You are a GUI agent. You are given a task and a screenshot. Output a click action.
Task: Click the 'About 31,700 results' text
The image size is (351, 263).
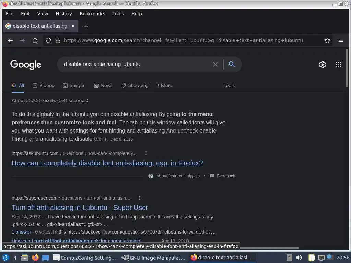tap(50, 100)
